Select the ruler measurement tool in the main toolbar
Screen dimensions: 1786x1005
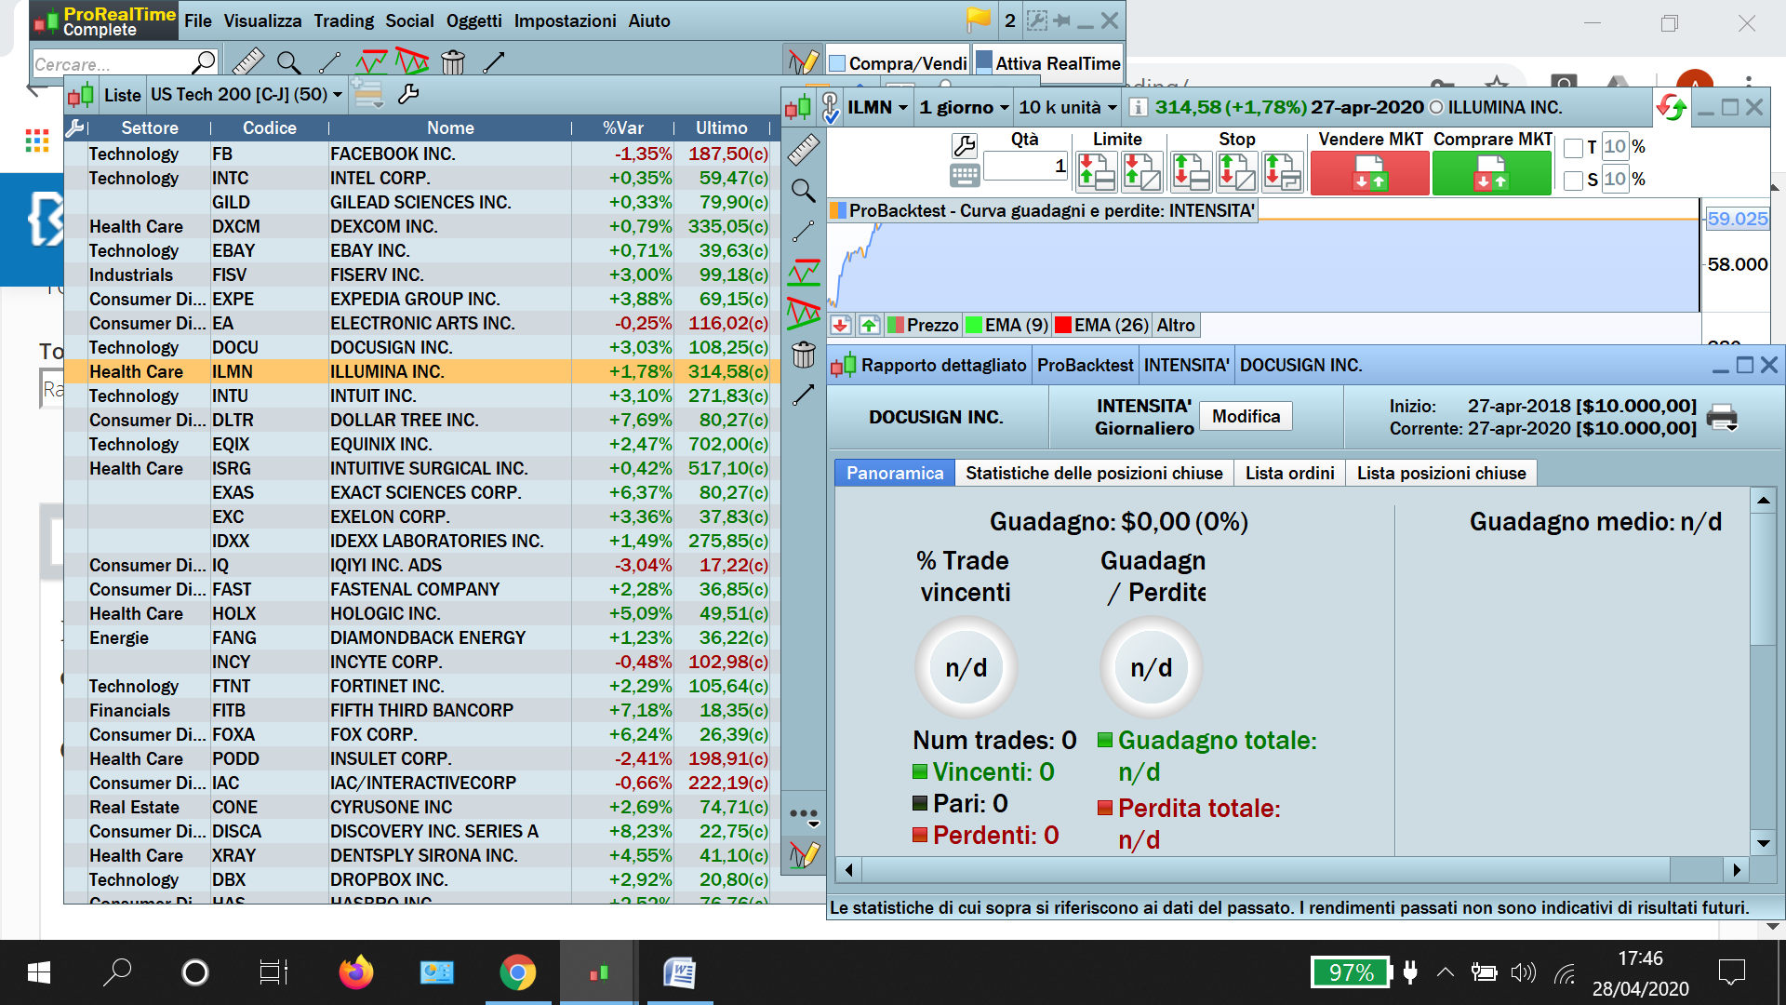pos(247,62)
